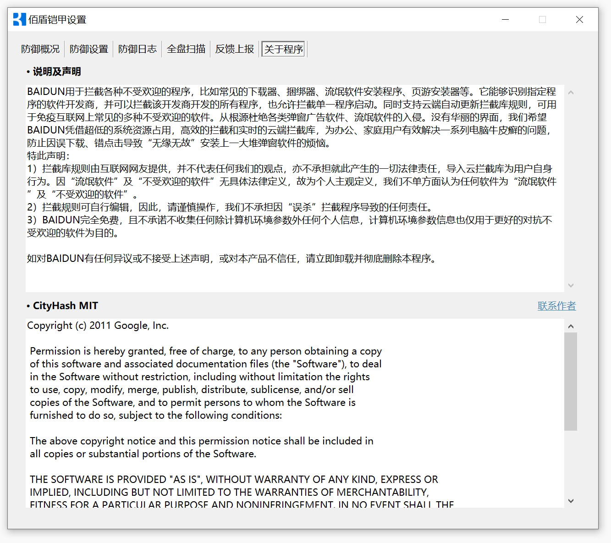Viewport: 611px width, 543px height.
Task: Close the 佰盾铠甲设置 window
Action: [x=579, y=19]
